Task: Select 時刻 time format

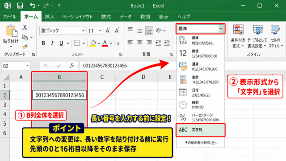Action: coord(201,105)
